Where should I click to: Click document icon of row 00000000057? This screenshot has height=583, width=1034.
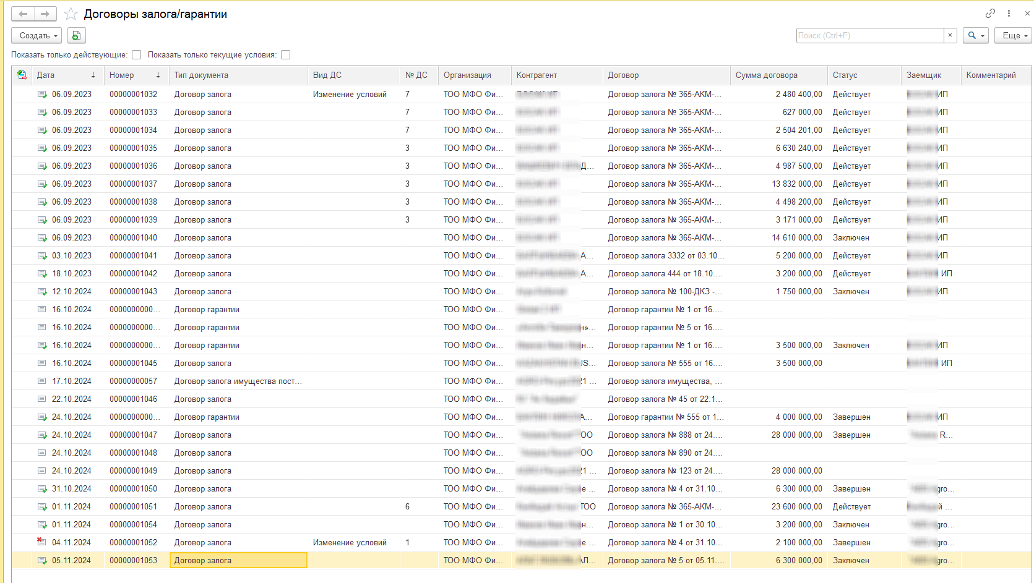tap(42, 381)
